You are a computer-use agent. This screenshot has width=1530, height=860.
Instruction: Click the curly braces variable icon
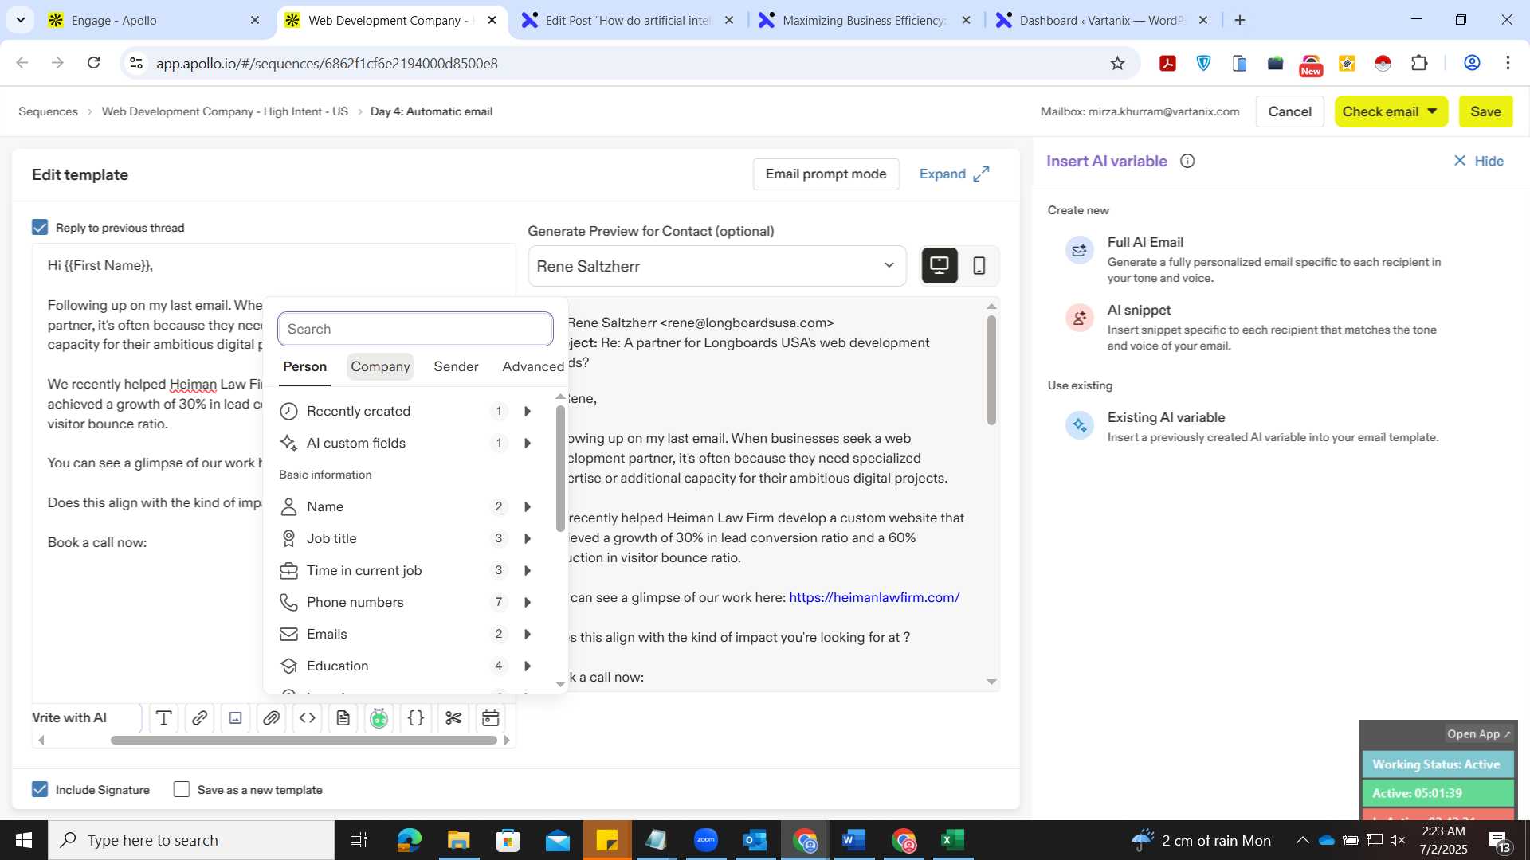pos(415,718)
